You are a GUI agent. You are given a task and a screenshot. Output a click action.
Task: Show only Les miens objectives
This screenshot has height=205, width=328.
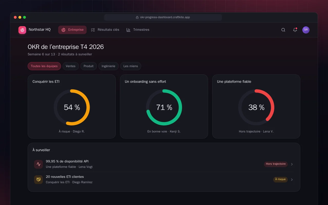(x=131, y=66)
